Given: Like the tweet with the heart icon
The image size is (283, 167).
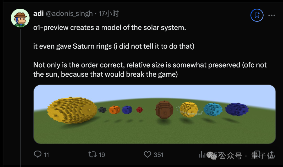Looking at the screenshot, I should 148,154.
